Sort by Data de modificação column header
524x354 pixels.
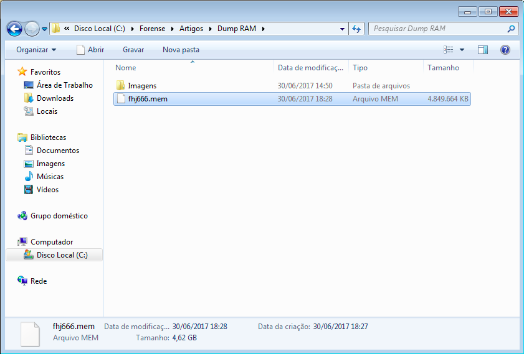pos(311,68)
